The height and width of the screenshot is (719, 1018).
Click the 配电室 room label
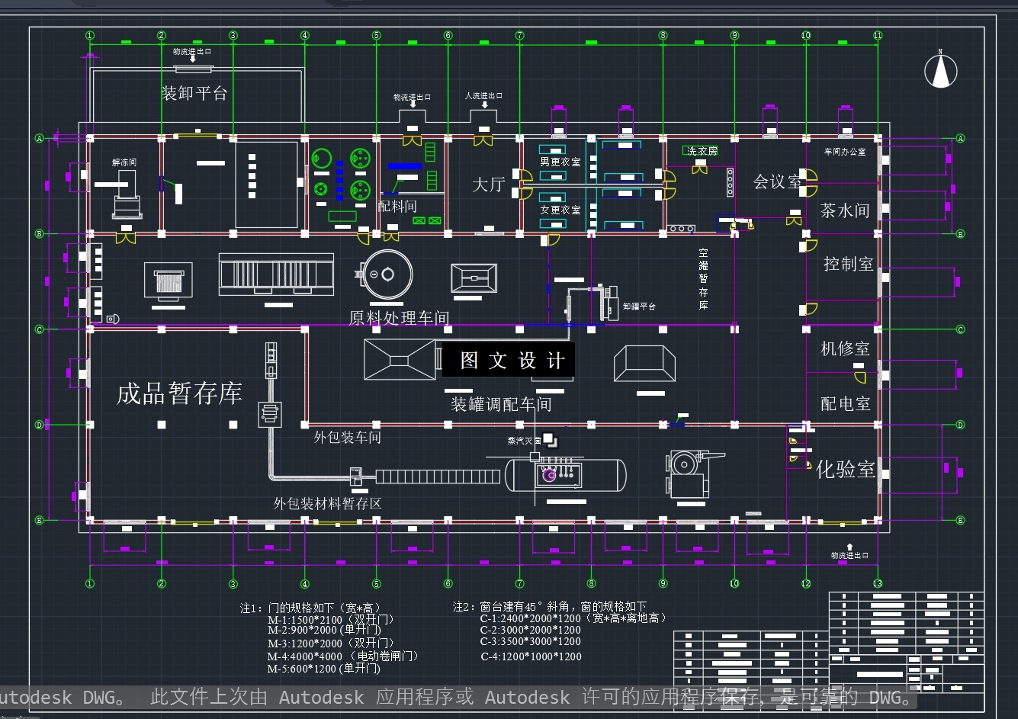click(x=846, y=404)
